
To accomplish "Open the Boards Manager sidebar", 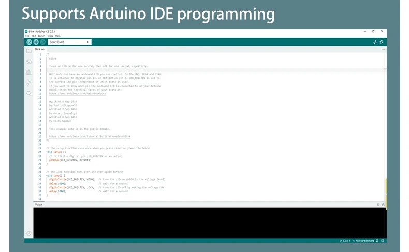I will coord(29,62).
